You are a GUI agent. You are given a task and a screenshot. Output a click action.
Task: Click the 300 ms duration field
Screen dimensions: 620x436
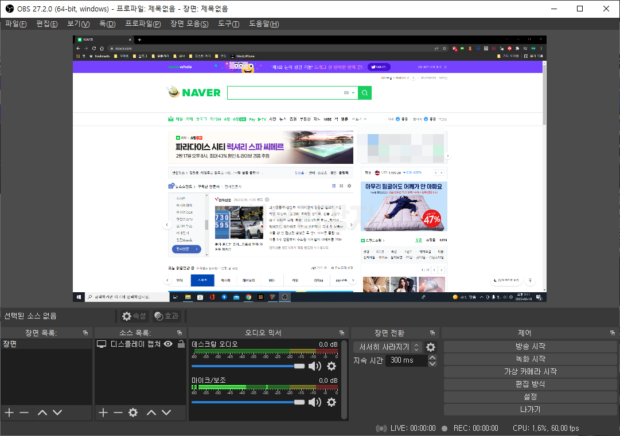click(x=407, y=360)
